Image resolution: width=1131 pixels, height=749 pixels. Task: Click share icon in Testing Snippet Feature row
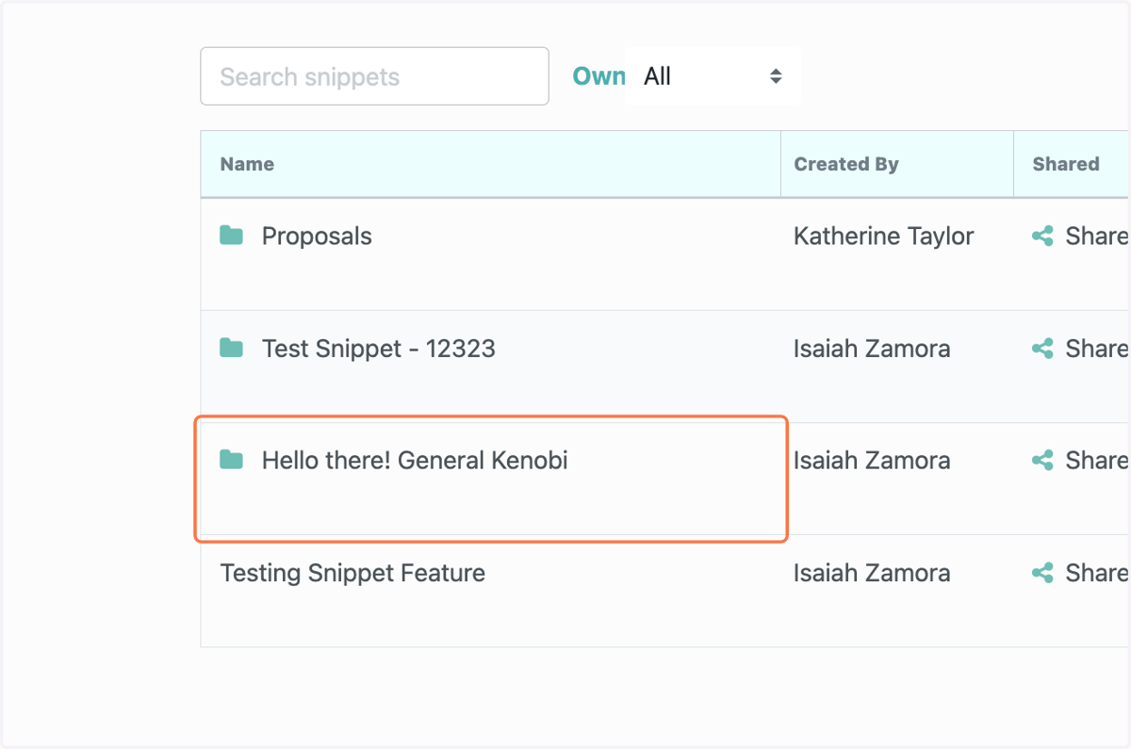(x=1042, y=573)
